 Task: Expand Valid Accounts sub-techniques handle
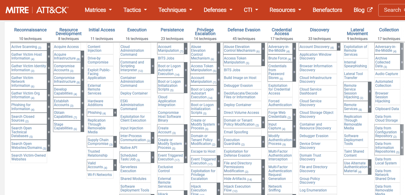[115, 165]
